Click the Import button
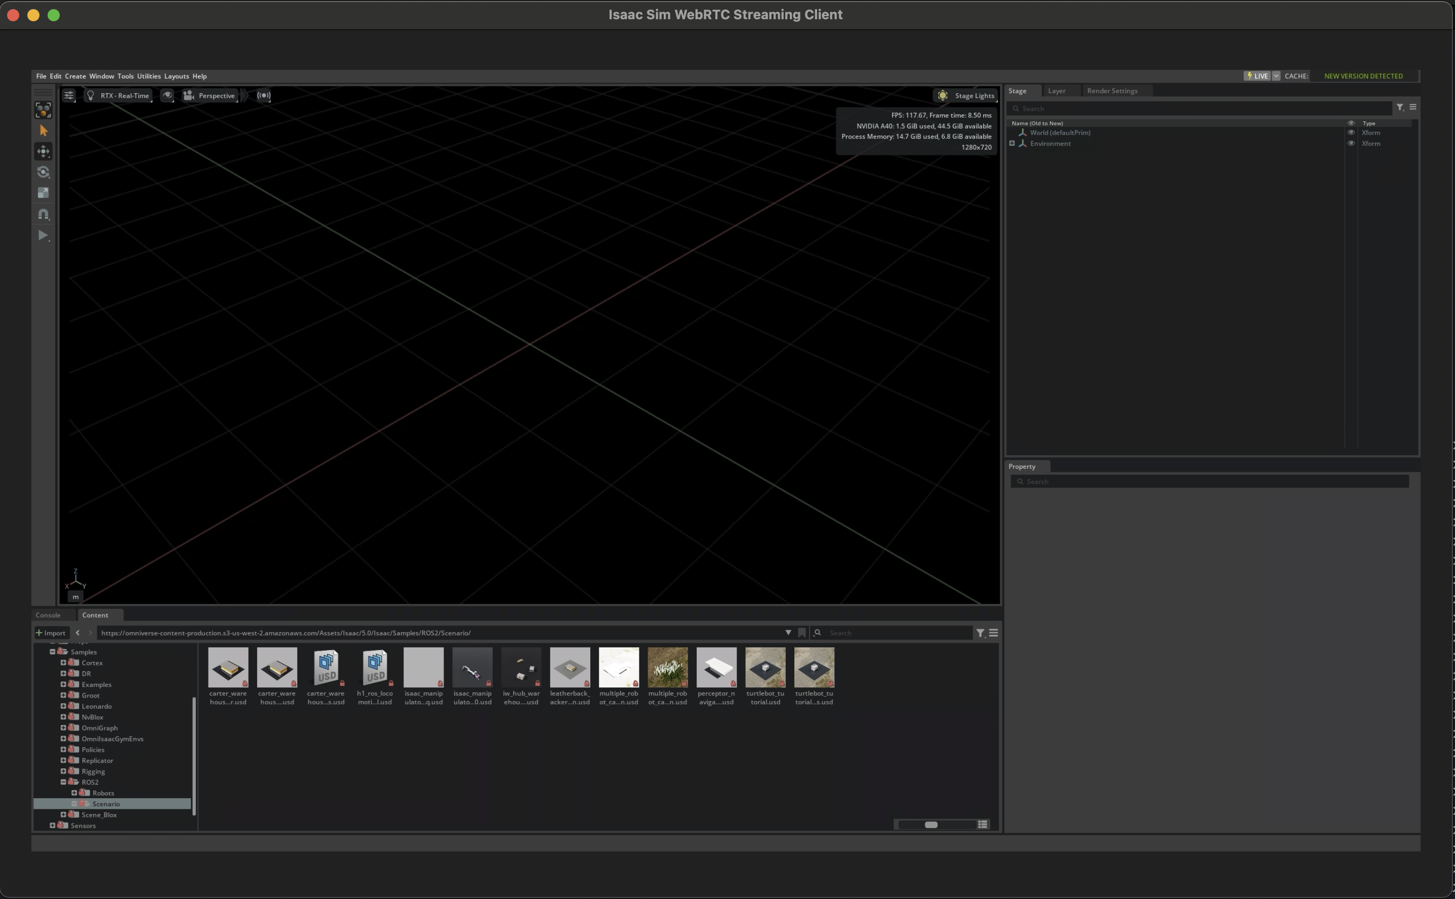Screen dimensions: 1455x899 [51, 633]
